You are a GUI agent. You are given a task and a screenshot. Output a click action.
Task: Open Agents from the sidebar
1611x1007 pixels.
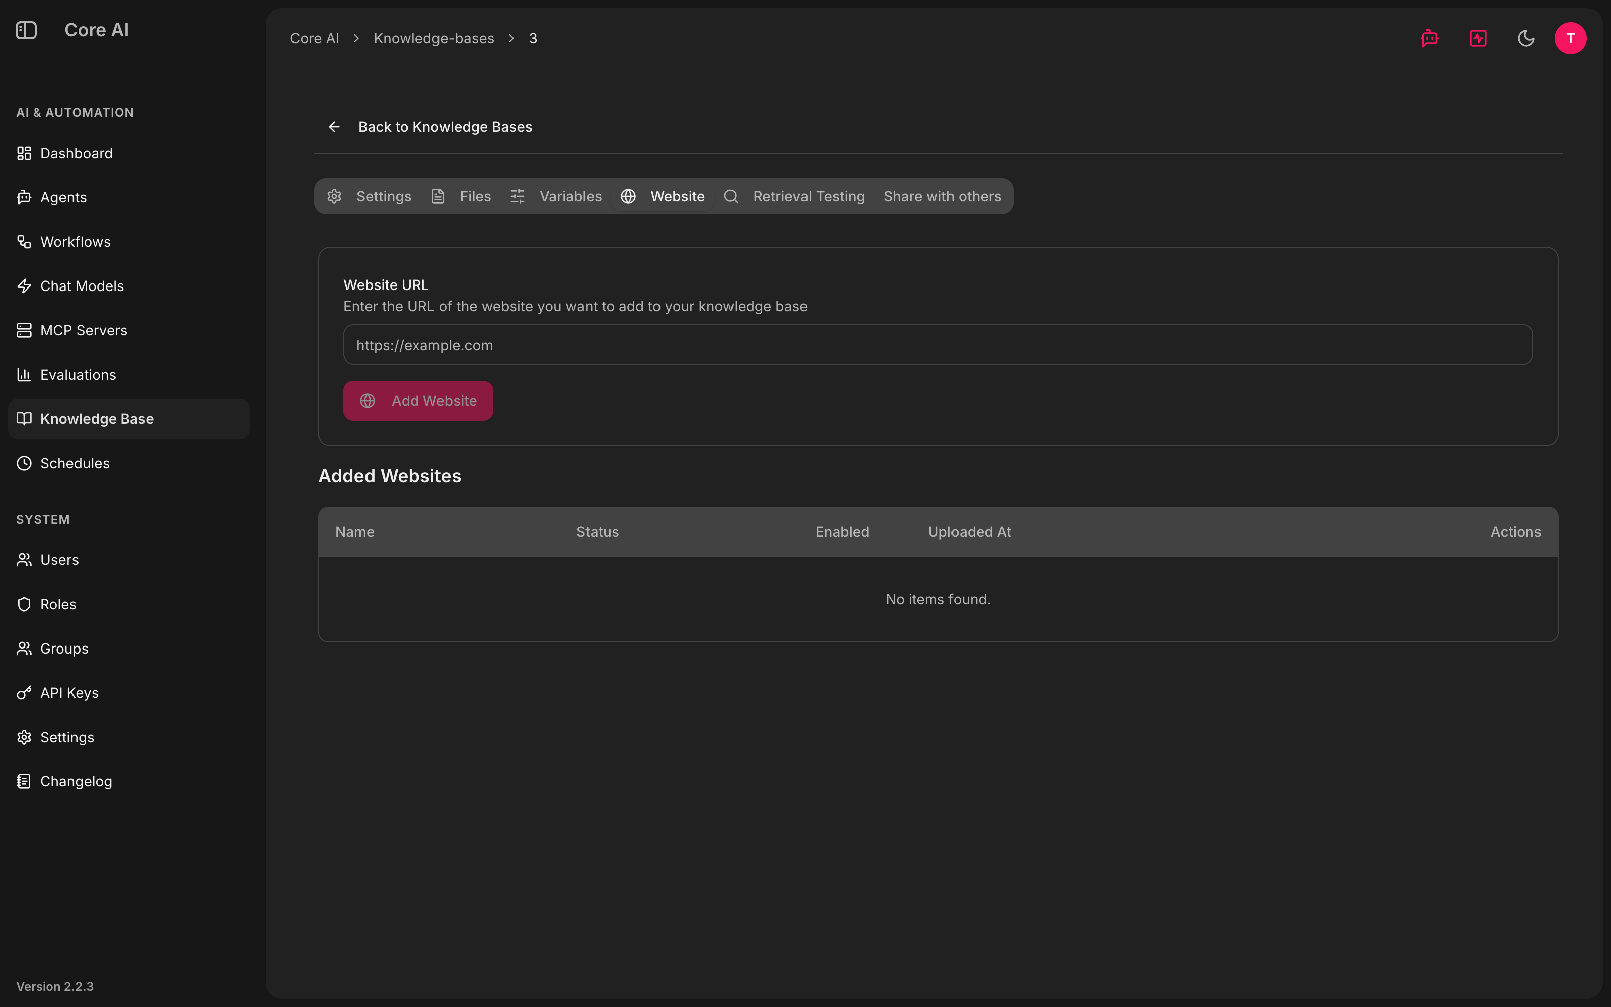128,197
